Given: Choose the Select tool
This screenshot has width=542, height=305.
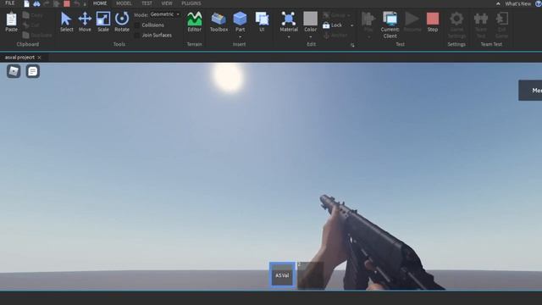Looking at the screenshot, I should point(66,19).
